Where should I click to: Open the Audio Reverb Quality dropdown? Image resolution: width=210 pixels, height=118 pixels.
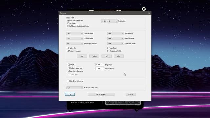click(x=75, y=88)
